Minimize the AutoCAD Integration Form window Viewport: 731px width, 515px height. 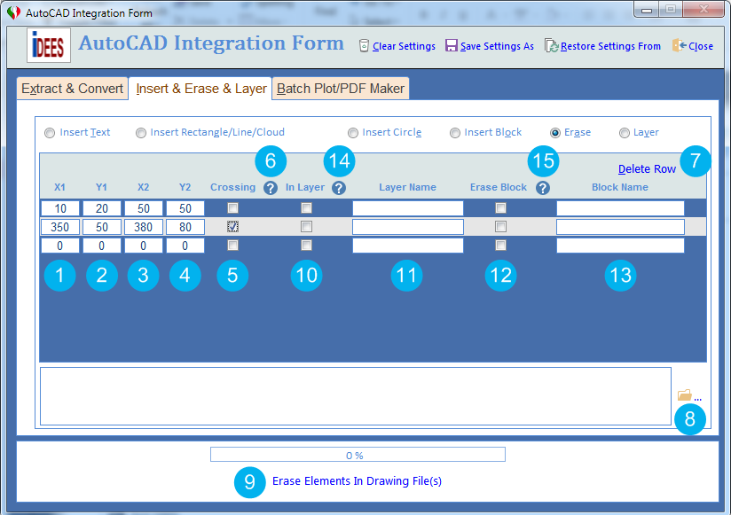click(x=647, y=10)
